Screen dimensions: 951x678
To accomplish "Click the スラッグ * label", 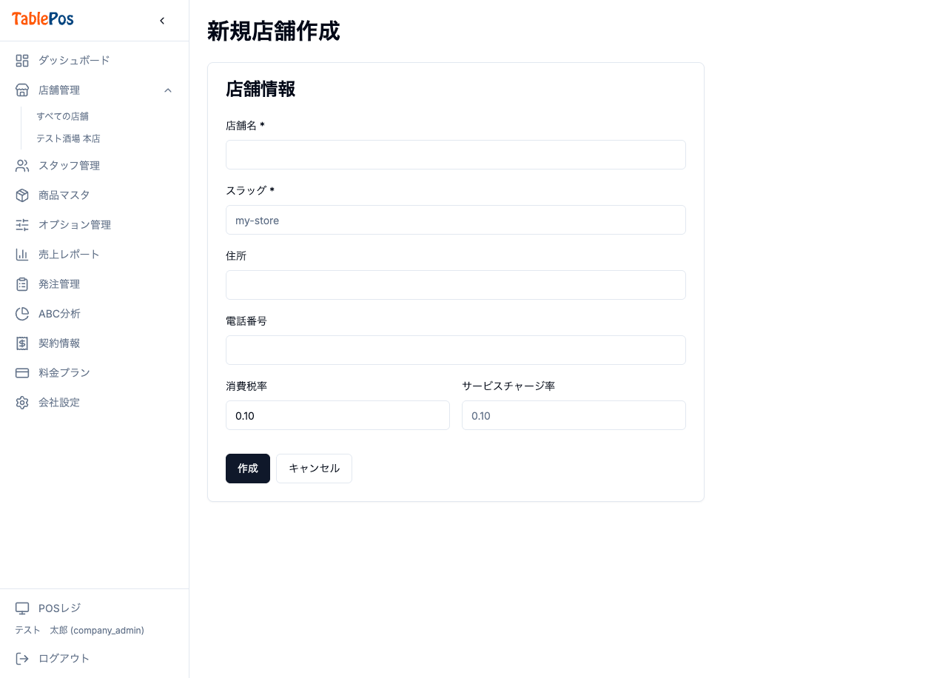I will pos(250,191).
